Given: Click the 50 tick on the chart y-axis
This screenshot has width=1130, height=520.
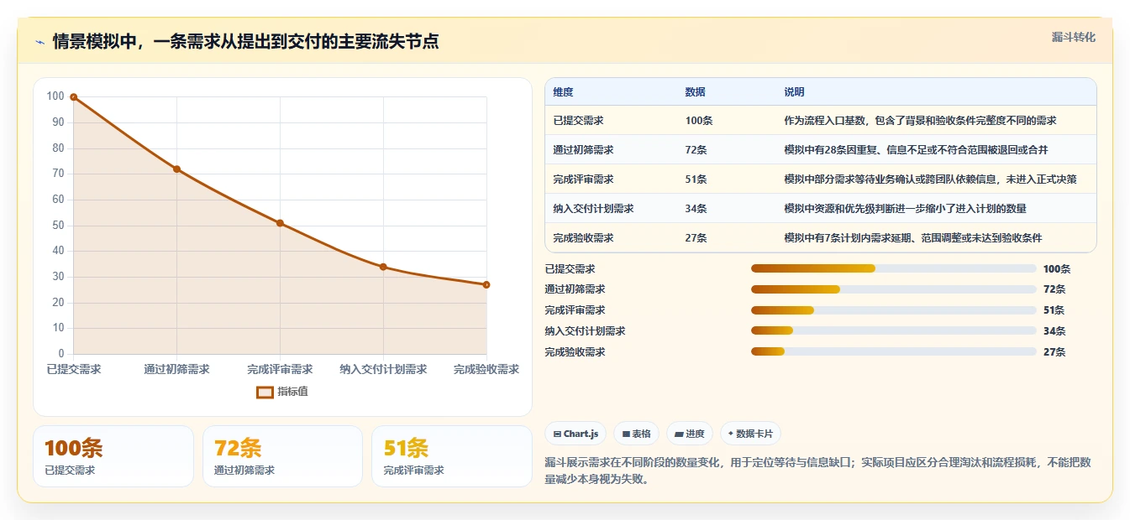Looking at the screenshot, I should (x=58, y=226).
